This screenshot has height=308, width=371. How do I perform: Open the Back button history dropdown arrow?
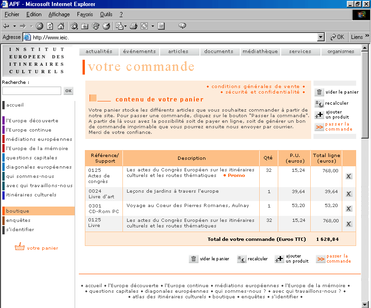tap(14, 26)
